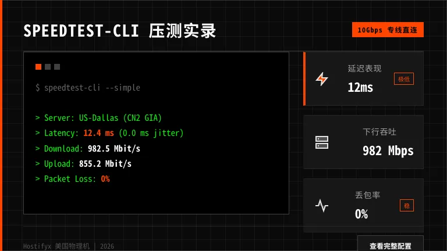
Task: Click the 10Gbps 专线直连 badge
Action: pos(388,30)
